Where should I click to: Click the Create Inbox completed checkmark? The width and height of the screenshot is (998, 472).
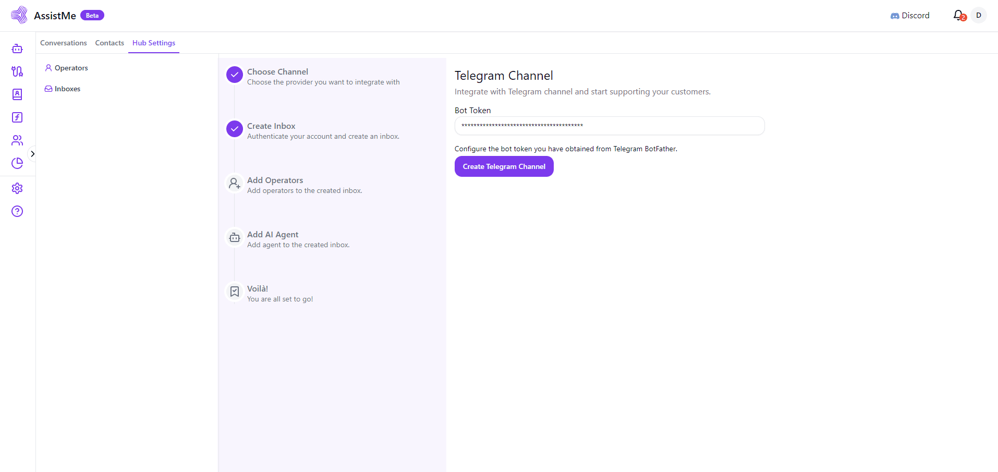coord(235,129)
